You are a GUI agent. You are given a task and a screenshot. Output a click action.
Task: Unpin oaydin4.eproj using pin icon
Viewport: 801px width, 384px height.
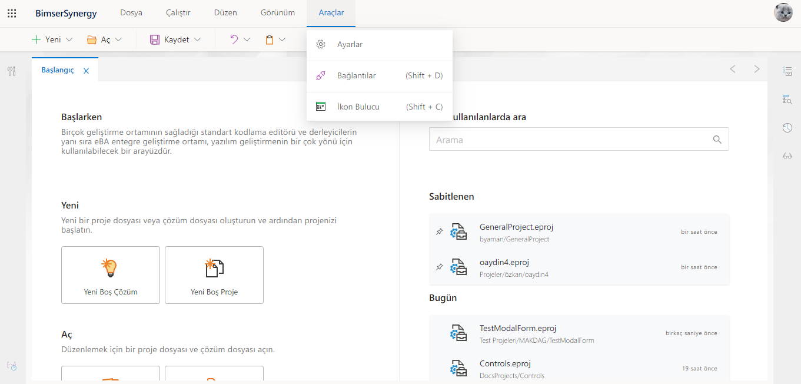(x=439, y=267)
